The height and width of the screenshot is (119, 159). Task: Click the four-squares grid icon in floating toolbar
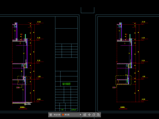pyautogui.click(x=51, y=115)
